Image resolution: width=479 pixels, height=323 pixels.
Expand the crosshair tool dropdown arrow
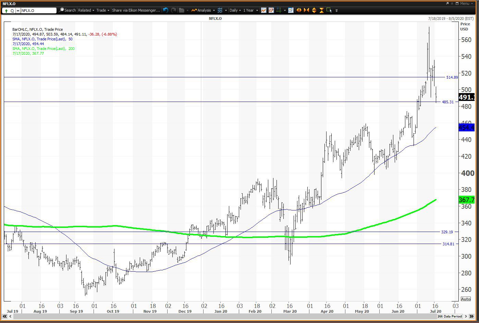click(285, 10)
